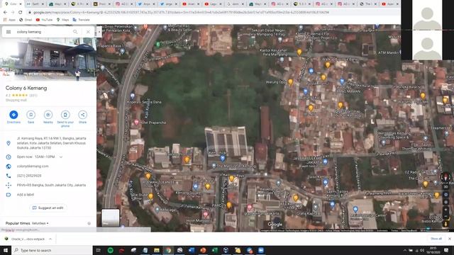The height and width of the screenshot is (255, 454).
Task: Click the Warung Opa restaurant pin
Action: point(290,82)
